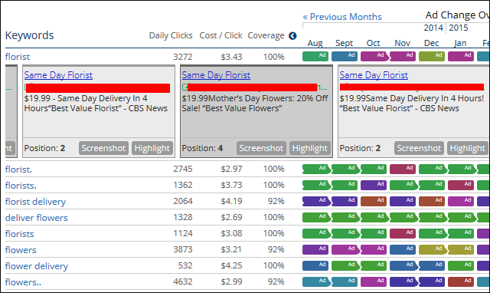Click the blue Sept Ad marker for florist
Screen dimensions: 490x293
pyautogui.click(x=345, y=56)
